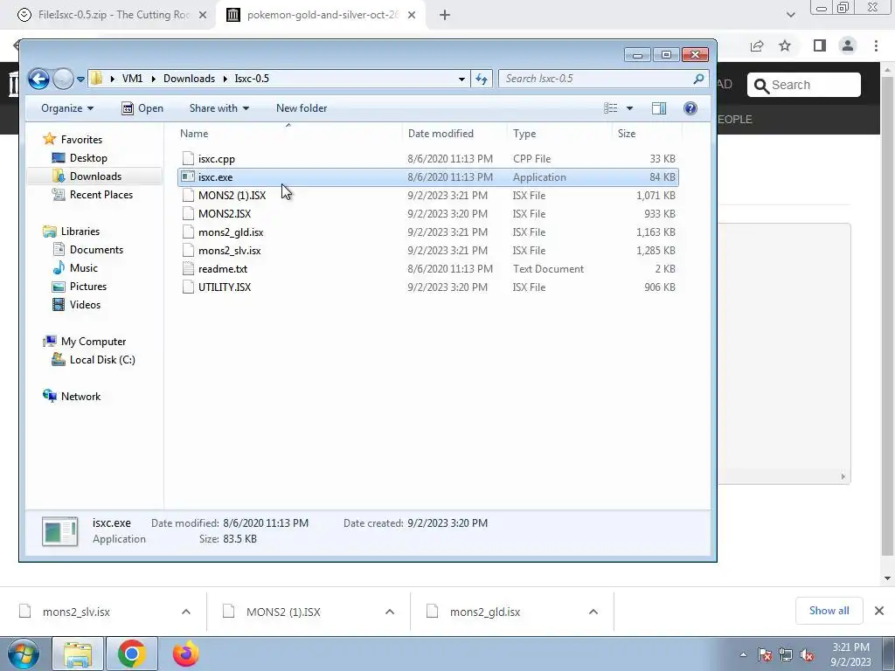This screenshot has height=671, width=895.
Task: Refresh the Isxc-0.5 folder view
Action: pos(482,79)
